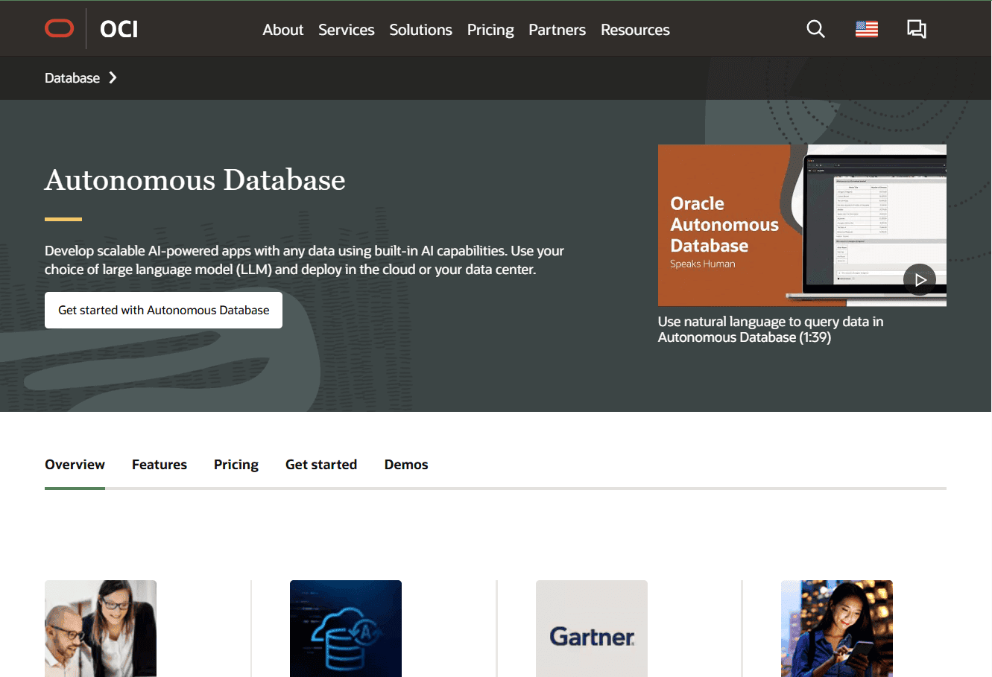
Task: Expand the Database breadcrumb chevron
Action: [113, 78]
